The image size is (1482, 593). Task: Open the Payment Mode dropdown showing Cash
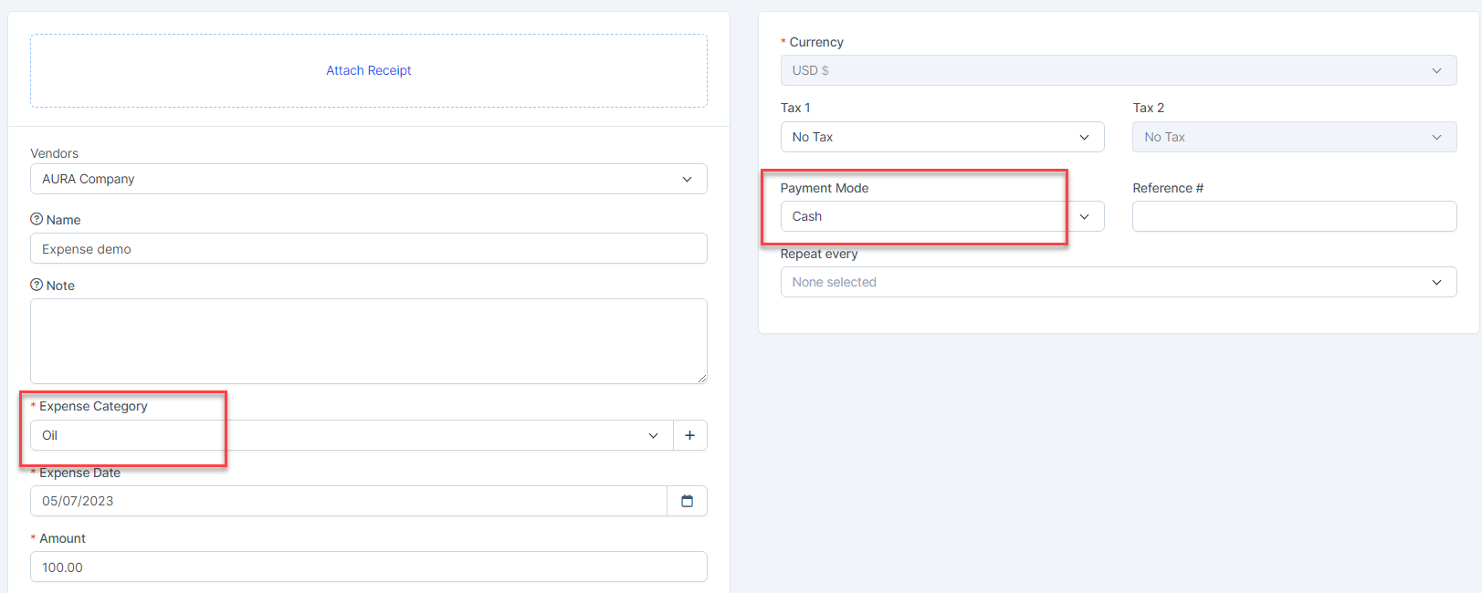coord(941,216)
